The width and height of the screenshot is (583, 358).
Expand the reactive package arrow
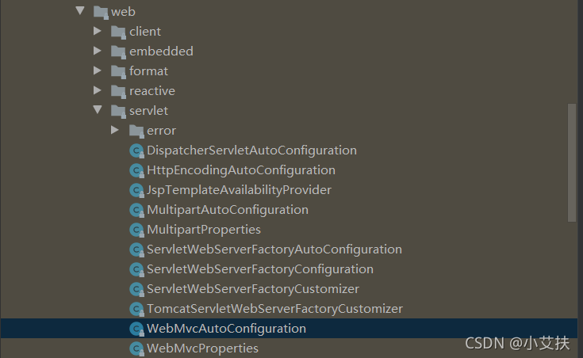click(98, 90)
